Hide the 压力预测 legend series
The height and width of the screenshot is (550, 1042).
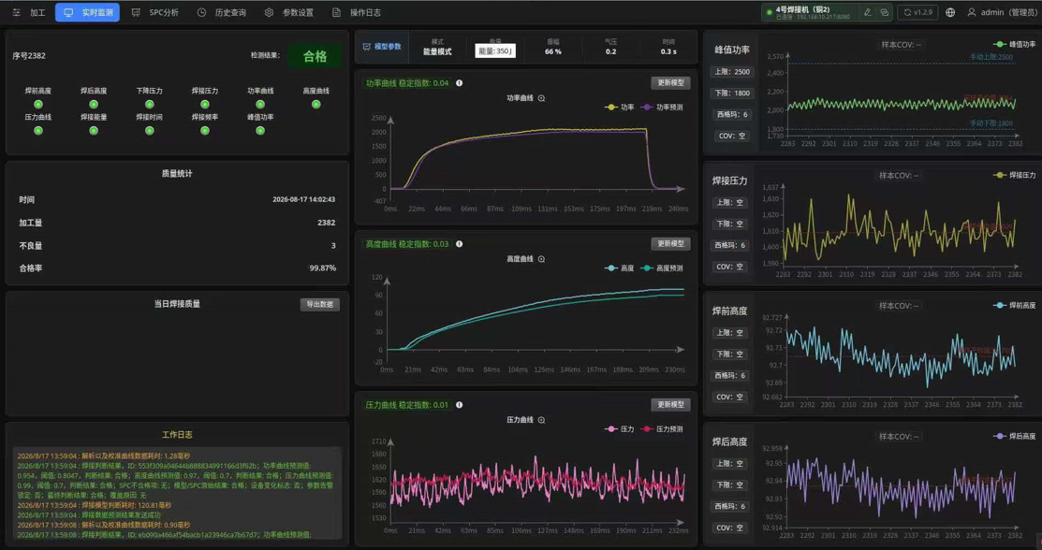(x=661, y=429)
